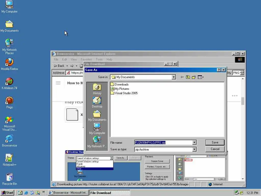261x196 pixels.
Task: Open Pego desktop shortcut
Action: click(9, 103)
